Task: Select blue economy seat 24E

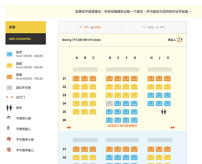Action: pos(117,103)
